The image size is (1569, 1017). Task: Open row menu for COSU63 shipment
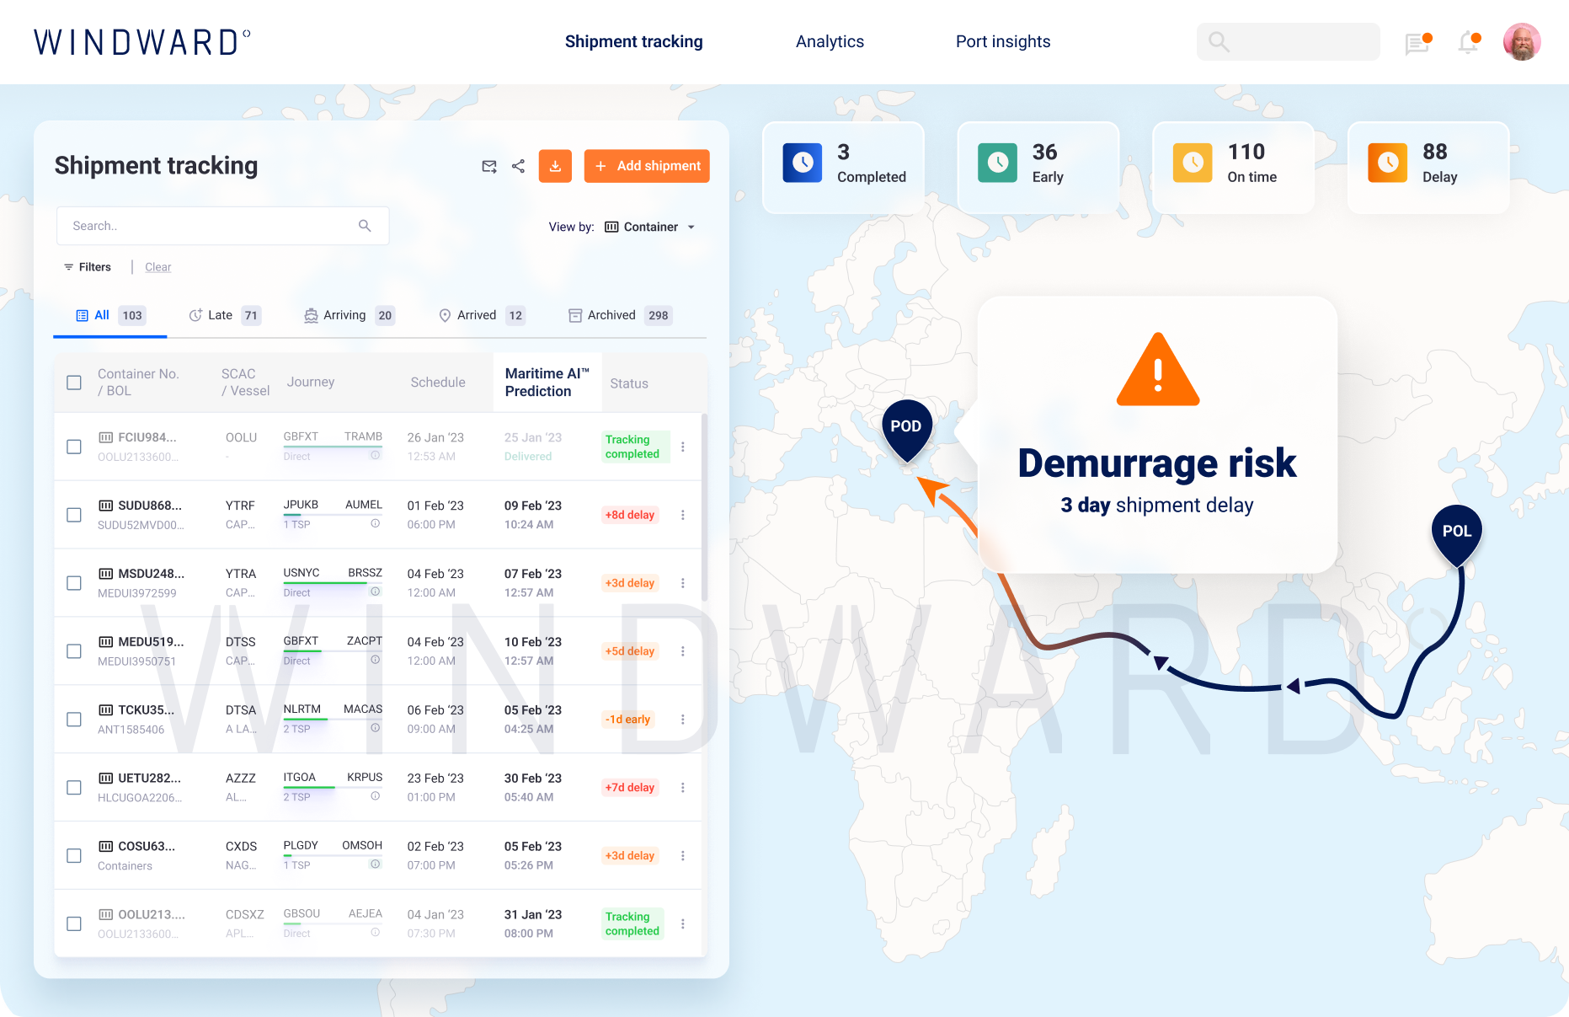tap(683, 856)
